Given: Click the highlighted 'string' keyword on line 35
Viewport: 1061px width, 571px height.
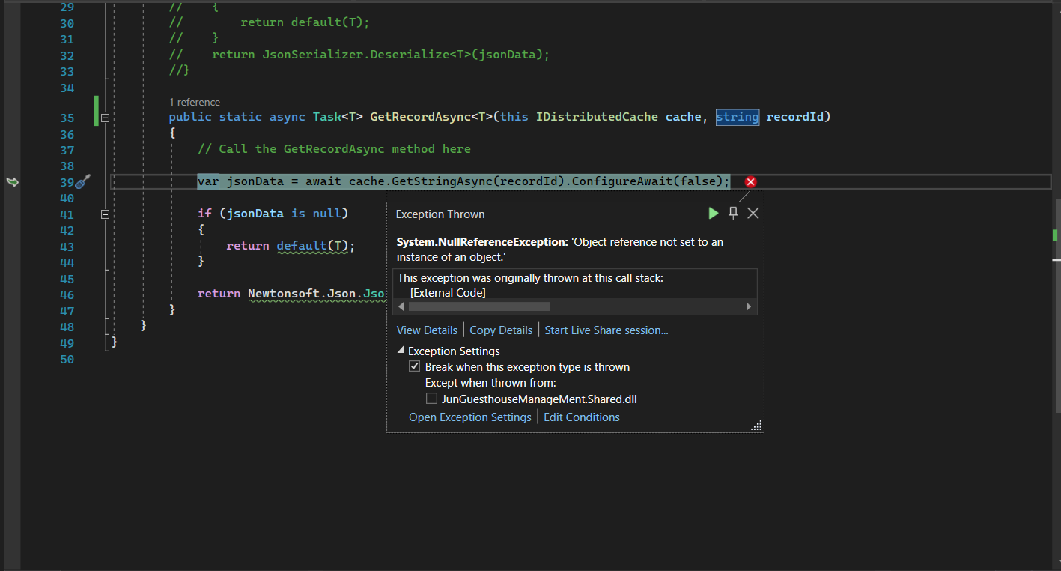Looking at the screenshot, I should tap(738, 117).
